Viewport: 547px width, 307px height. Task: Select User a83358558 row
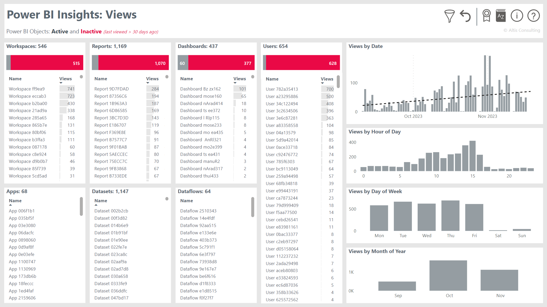(x=300, y=125)
